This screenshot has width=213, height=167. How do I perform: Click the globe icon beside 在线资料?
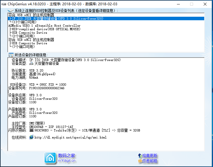[31, 137]
